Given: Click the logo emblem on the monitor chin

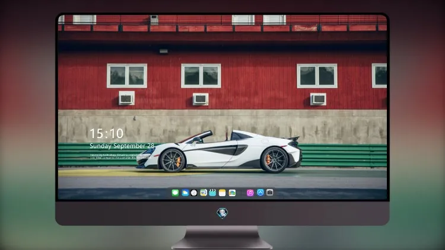Looking at the screenshot, I should click(223, 213).
